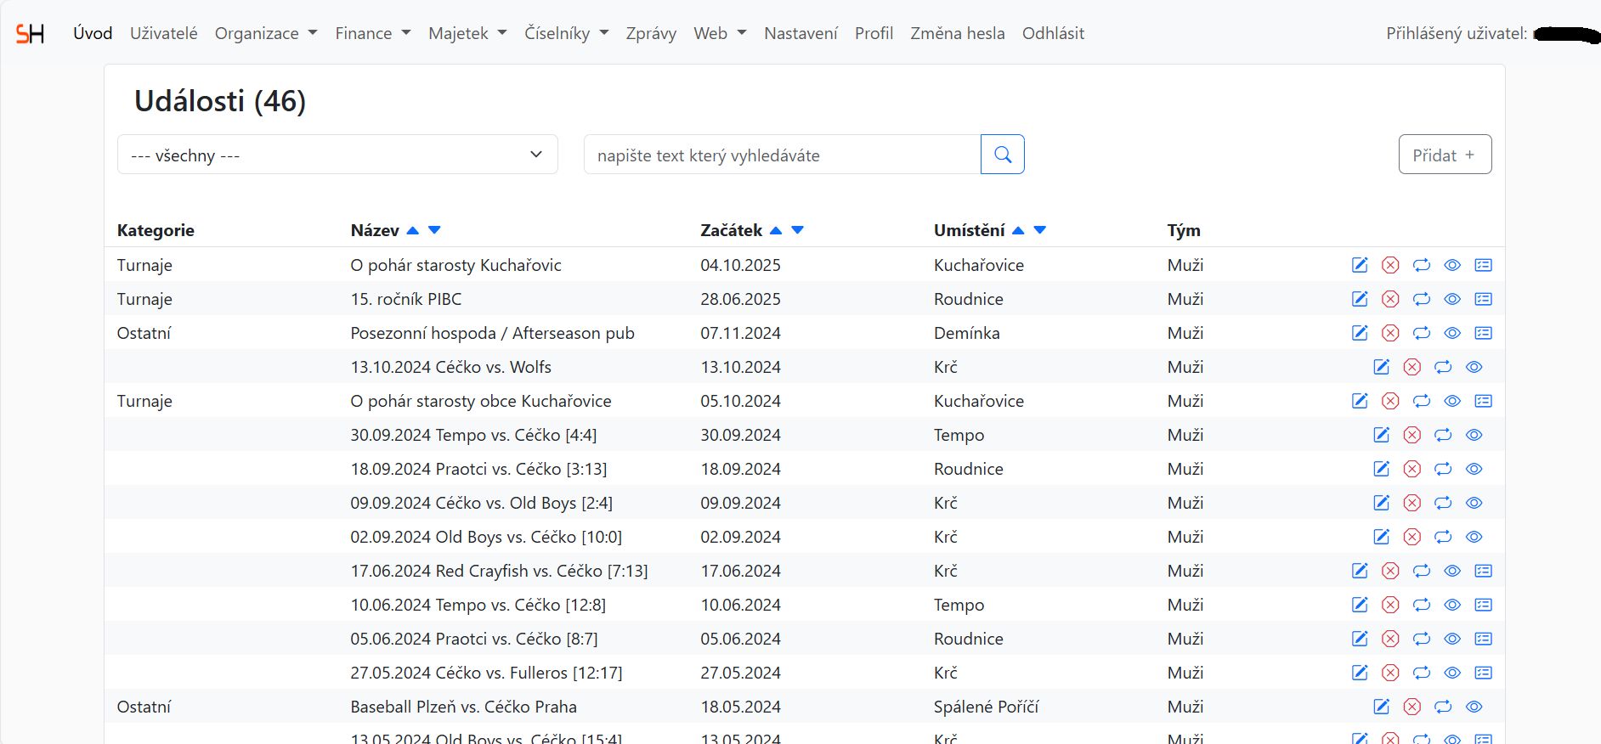This screenshot has width=1601, height=744.
Task: Delete the 30.09.2024 Tempo vs. Céčko event
Action: (1411, 435)
